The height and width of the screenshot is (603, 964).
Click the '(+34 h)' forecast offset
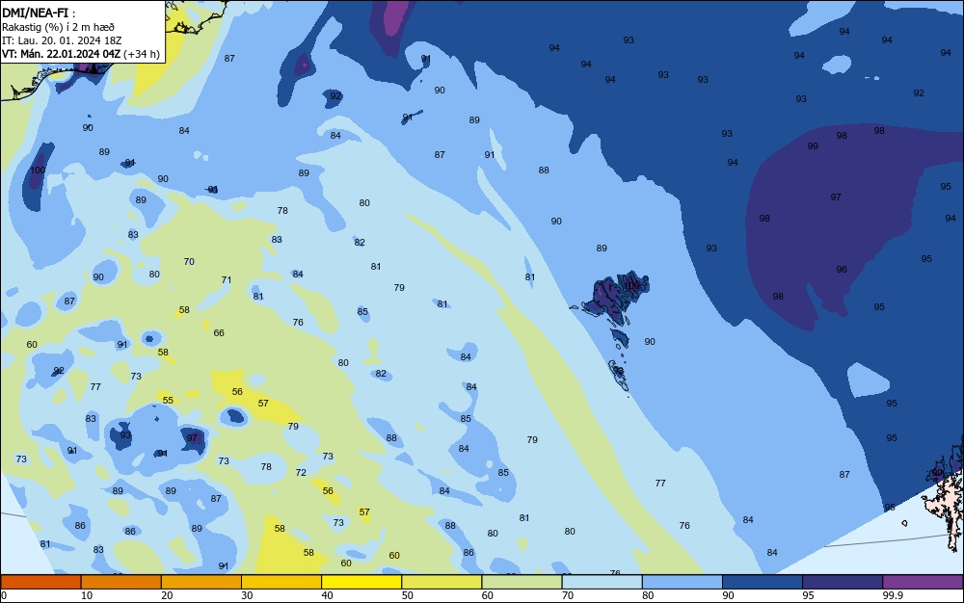coord(142,54)
